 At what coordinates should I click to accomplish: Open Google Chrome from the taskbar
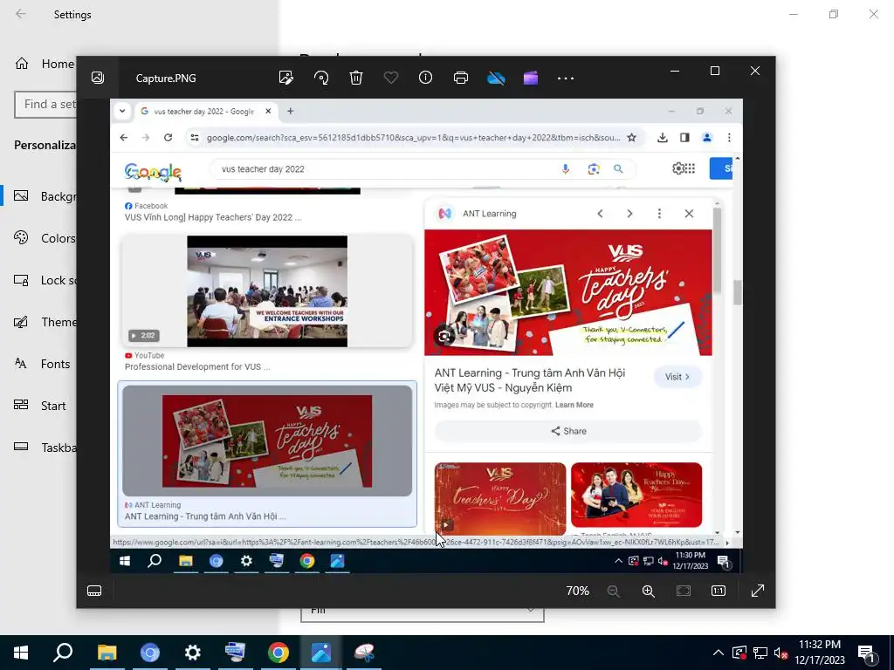click(x=279, y=653)
